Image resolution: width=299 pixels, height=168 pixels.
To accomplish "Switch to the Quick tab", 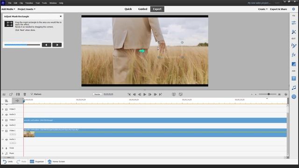I will click(128, 9).
